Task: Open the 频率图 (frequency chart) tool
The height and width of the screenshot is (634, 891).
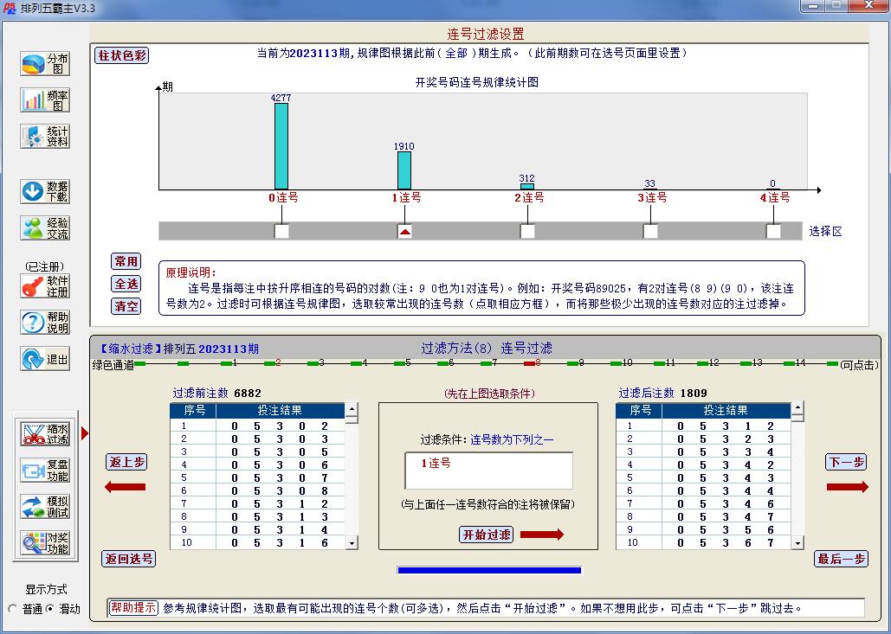Action: click(43, 99)
